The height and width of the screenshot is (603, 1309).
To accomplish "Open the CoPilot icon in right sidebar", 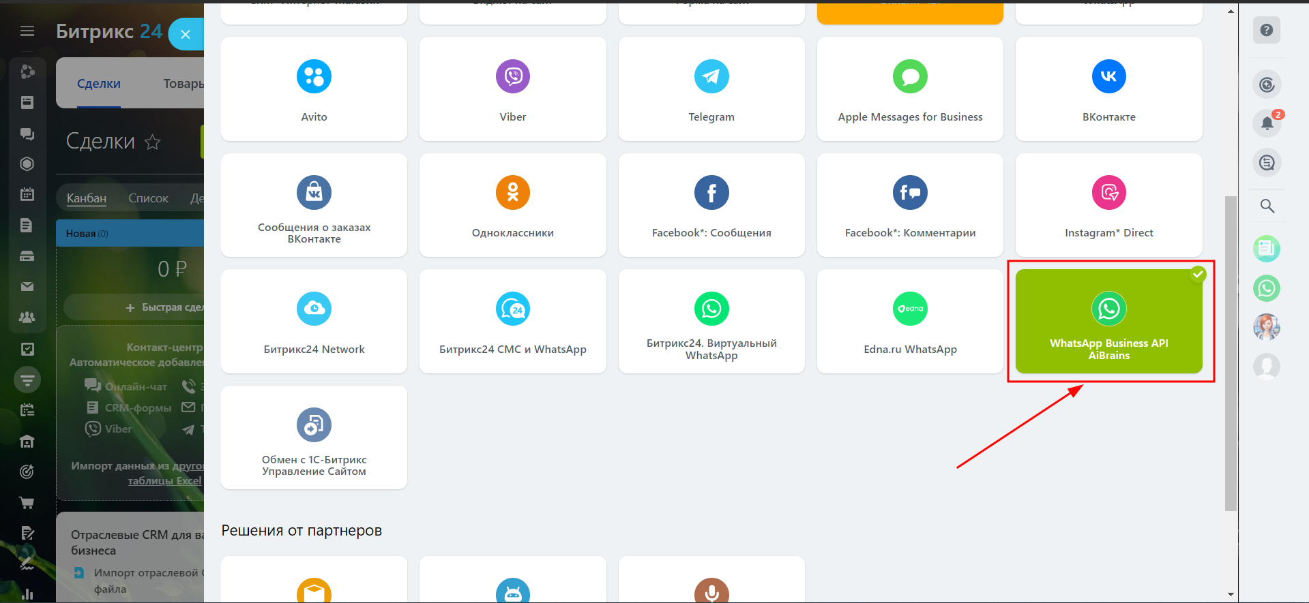I will (x=1267, y=84).
